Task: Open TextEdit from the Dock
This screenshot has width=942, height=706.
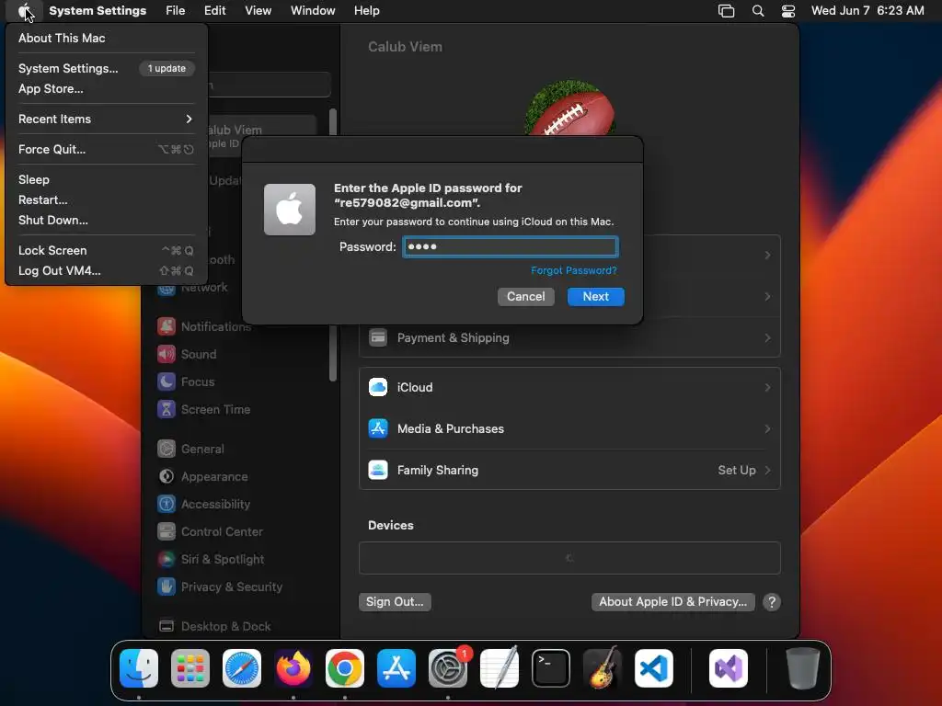Action: point(500,668)
